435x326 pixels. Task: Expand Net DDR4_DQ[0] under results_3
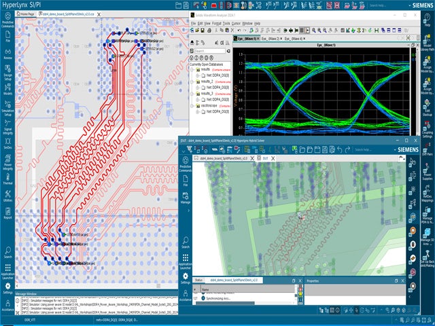(198, 100)
